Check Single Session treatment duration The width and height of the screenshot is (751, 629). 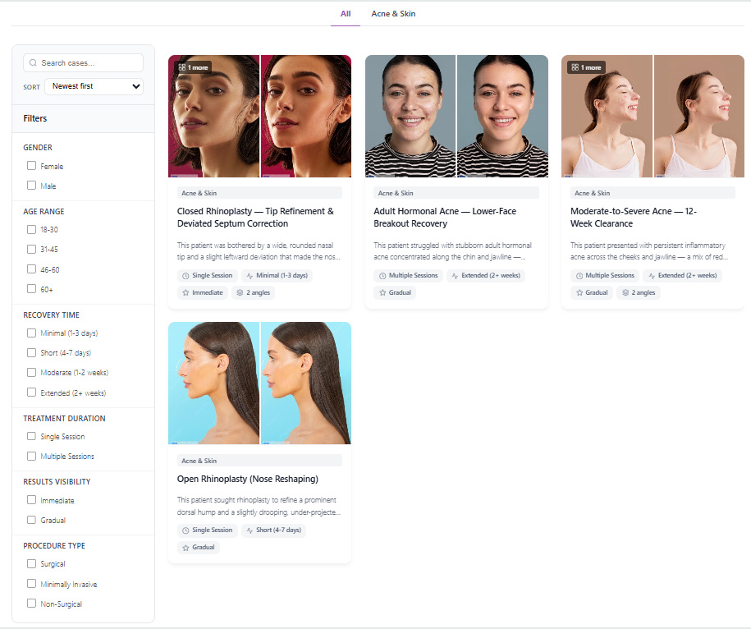pos(32,436)
